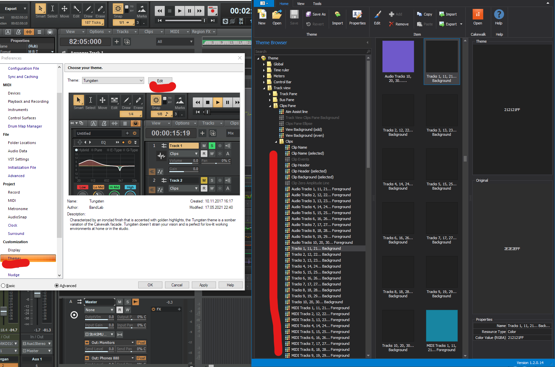
Task: Click New theme icon in Theme Editor
Action: tap(262, 17)
